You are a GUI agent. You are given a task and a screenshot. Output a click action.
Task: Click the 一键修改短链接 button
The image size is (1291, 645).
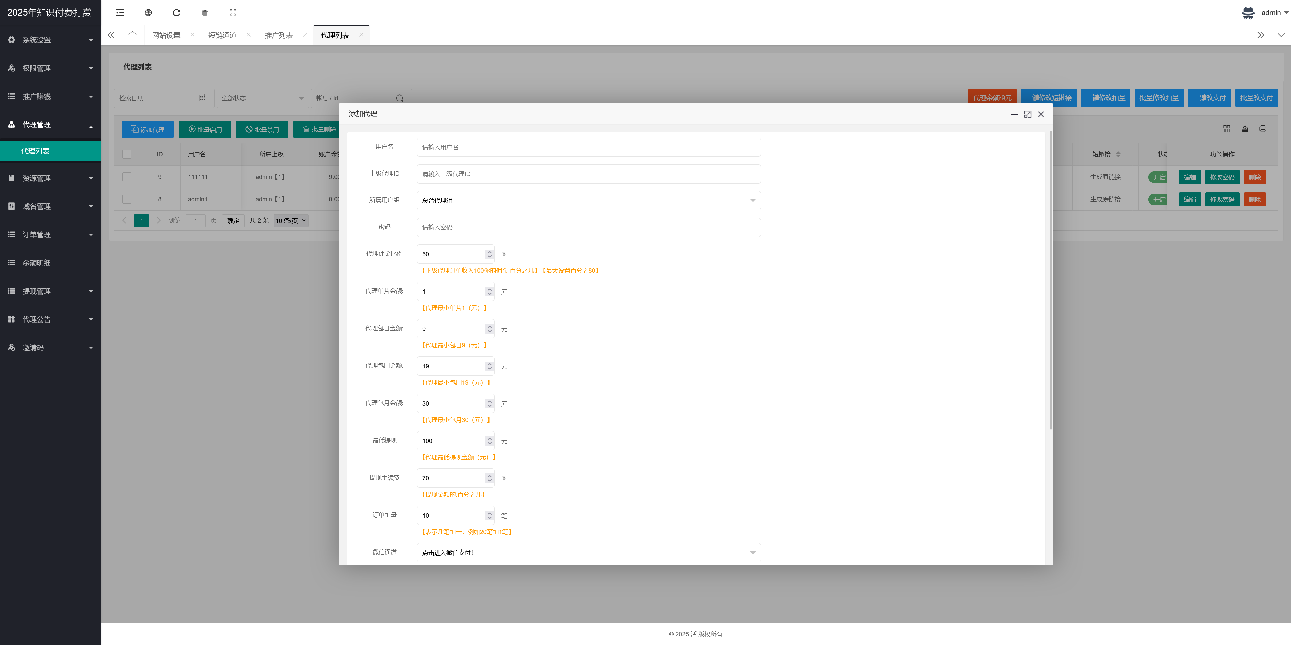click(1049, 98)
